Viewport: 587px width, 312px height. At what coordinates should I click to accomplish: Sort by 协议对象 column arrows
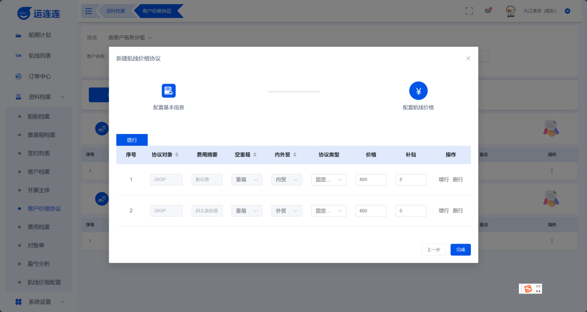click(177, 155)
